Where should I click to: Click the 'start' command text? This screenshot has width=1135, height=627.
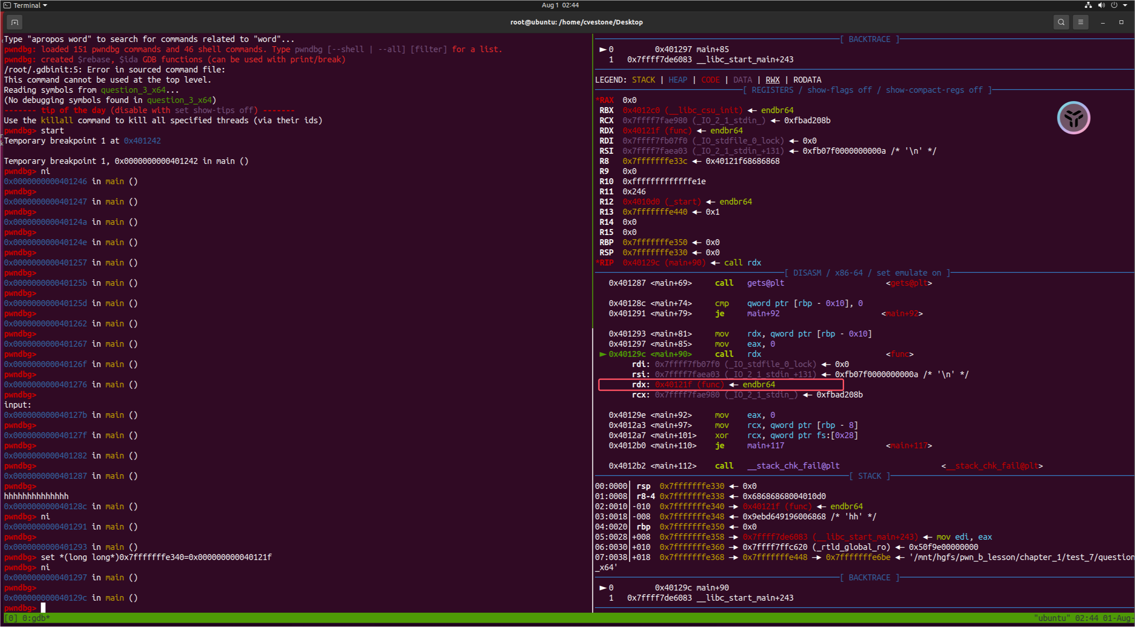click(52, 131)
